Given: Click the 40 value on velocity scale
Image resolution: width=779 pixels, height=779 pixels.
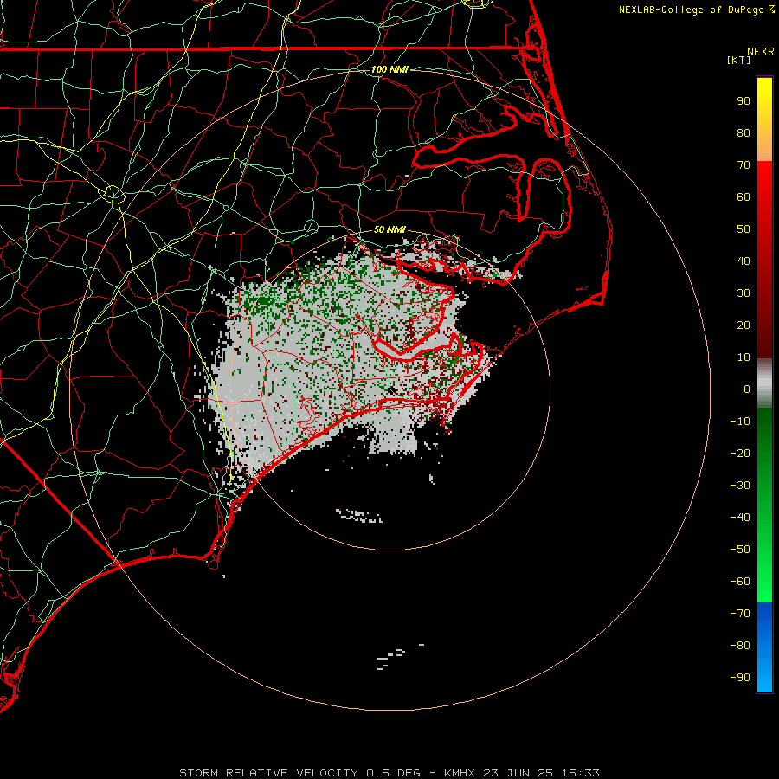Looking at the screenshot, I should point(744,261).
